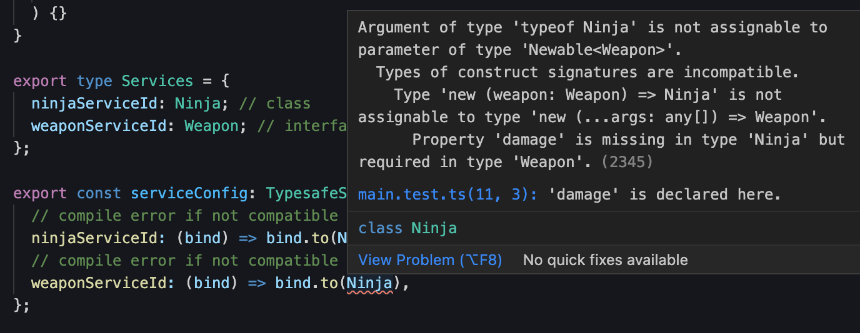Click the red-underlined Ninja argument
This screenshot has width=860, height=333.
click(369, 284)
